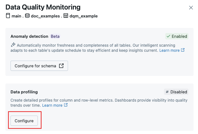Click the catalog icon beside main
Viewport: 198px width, 134px height.
pos(8,16)
